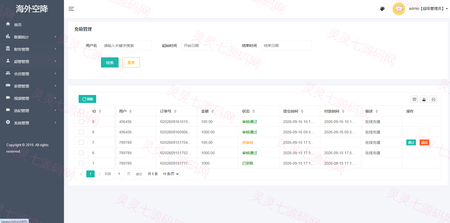Toggle the select-all header checkbox
Screen dimensions: 450x223
click(x=81, y=111)
